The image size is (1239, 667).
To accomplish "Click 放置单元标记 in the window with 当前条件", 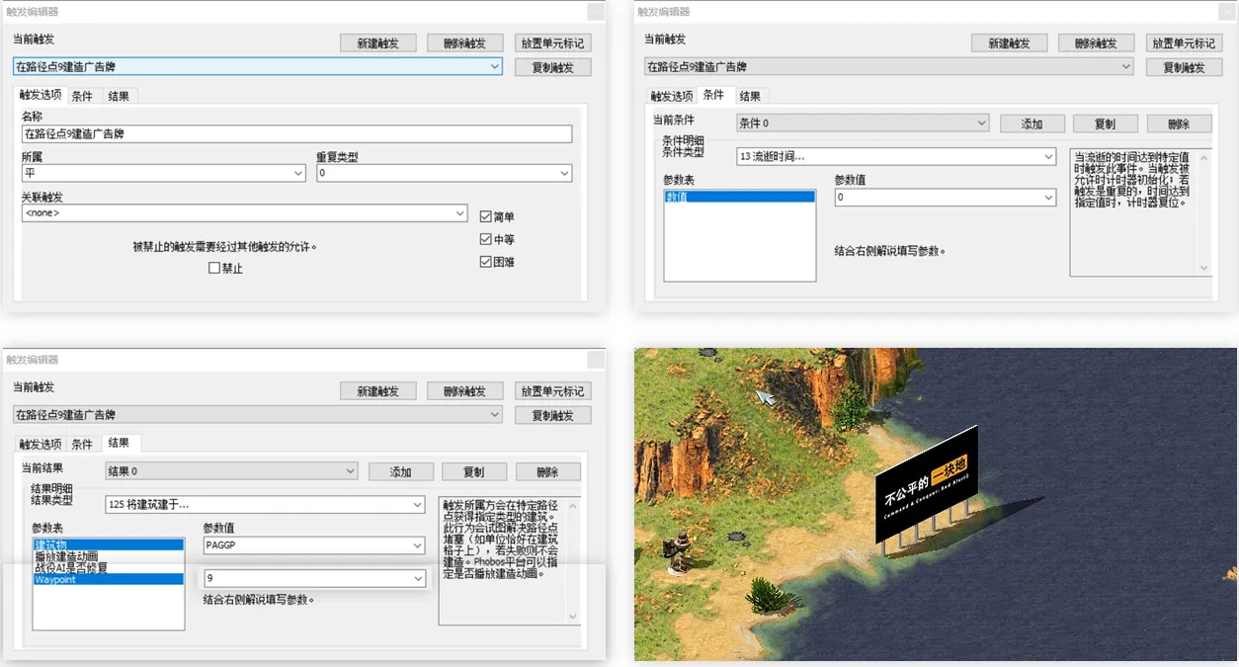I will point(1183,43).
